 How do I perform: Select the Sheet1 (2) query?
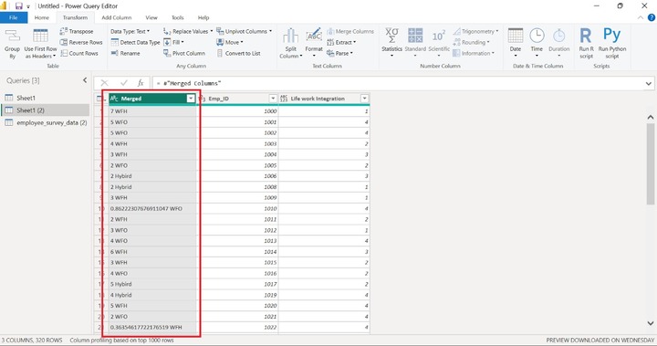(45, 110)
